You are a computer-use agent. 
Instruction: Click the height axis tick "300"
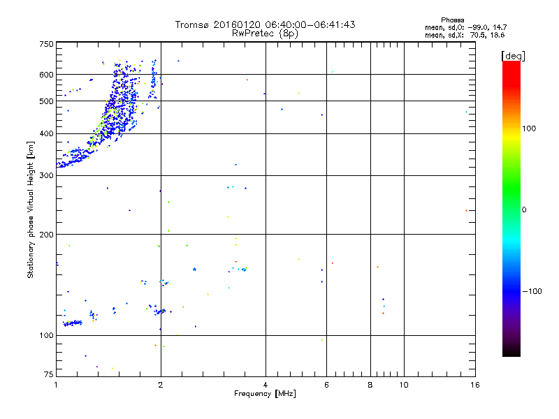46,176
